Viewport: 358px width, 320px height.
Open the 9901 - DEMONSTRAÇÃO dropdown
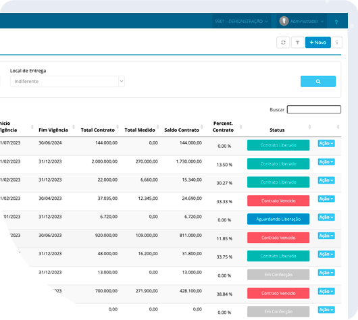coord(241,21)
